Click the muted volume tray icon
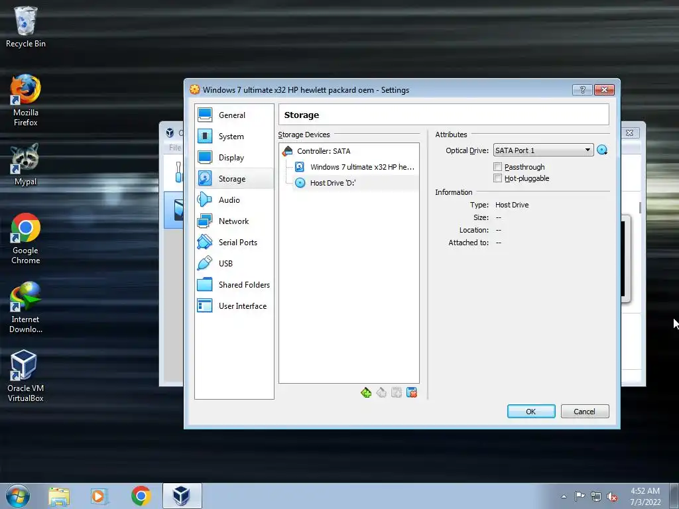This screenshot has width=679, height=509. click(612, 496)
